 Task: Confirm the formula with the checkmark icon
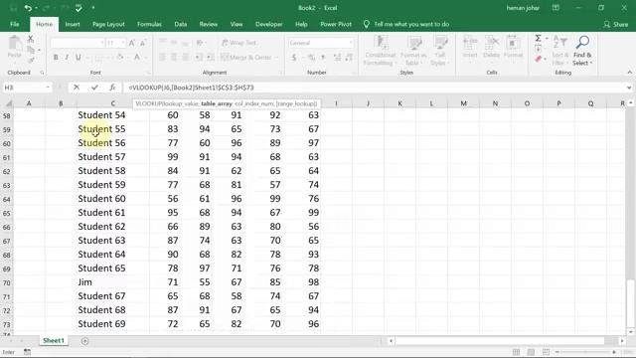pyautogui.click(x=94, y=88)
